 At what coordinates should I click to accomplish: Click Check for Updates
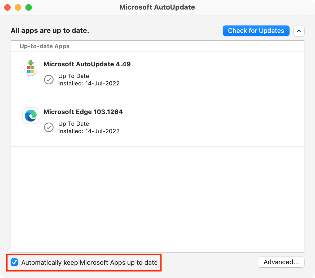coord(256,31)
